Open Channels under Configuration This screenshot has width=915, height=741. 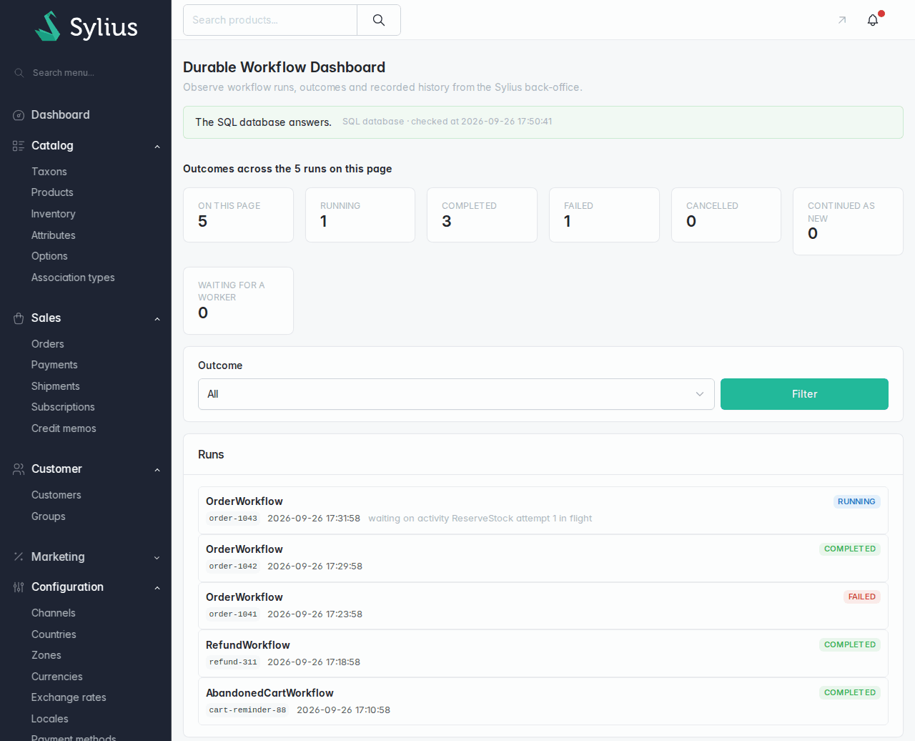pos(54,613)
